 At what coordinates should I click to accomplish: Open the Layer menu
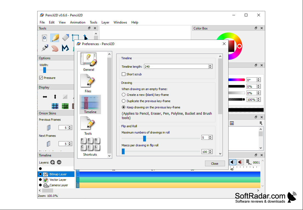105,22
